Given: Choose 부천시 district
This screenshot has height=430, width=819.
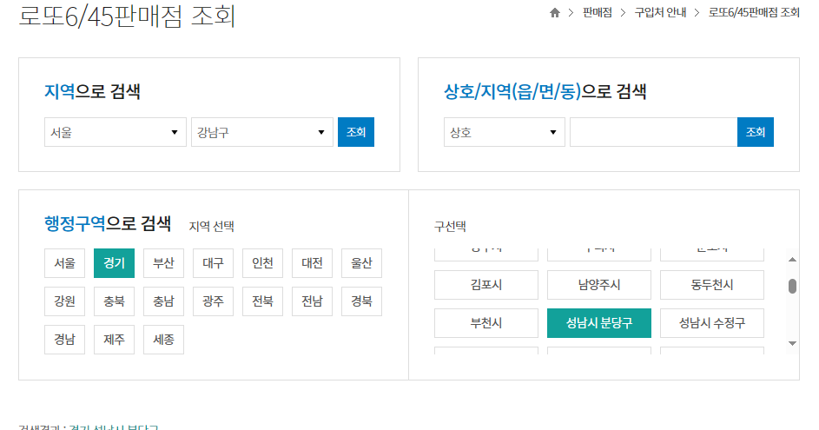Looking at the screenshot, I should click(486, 323).
